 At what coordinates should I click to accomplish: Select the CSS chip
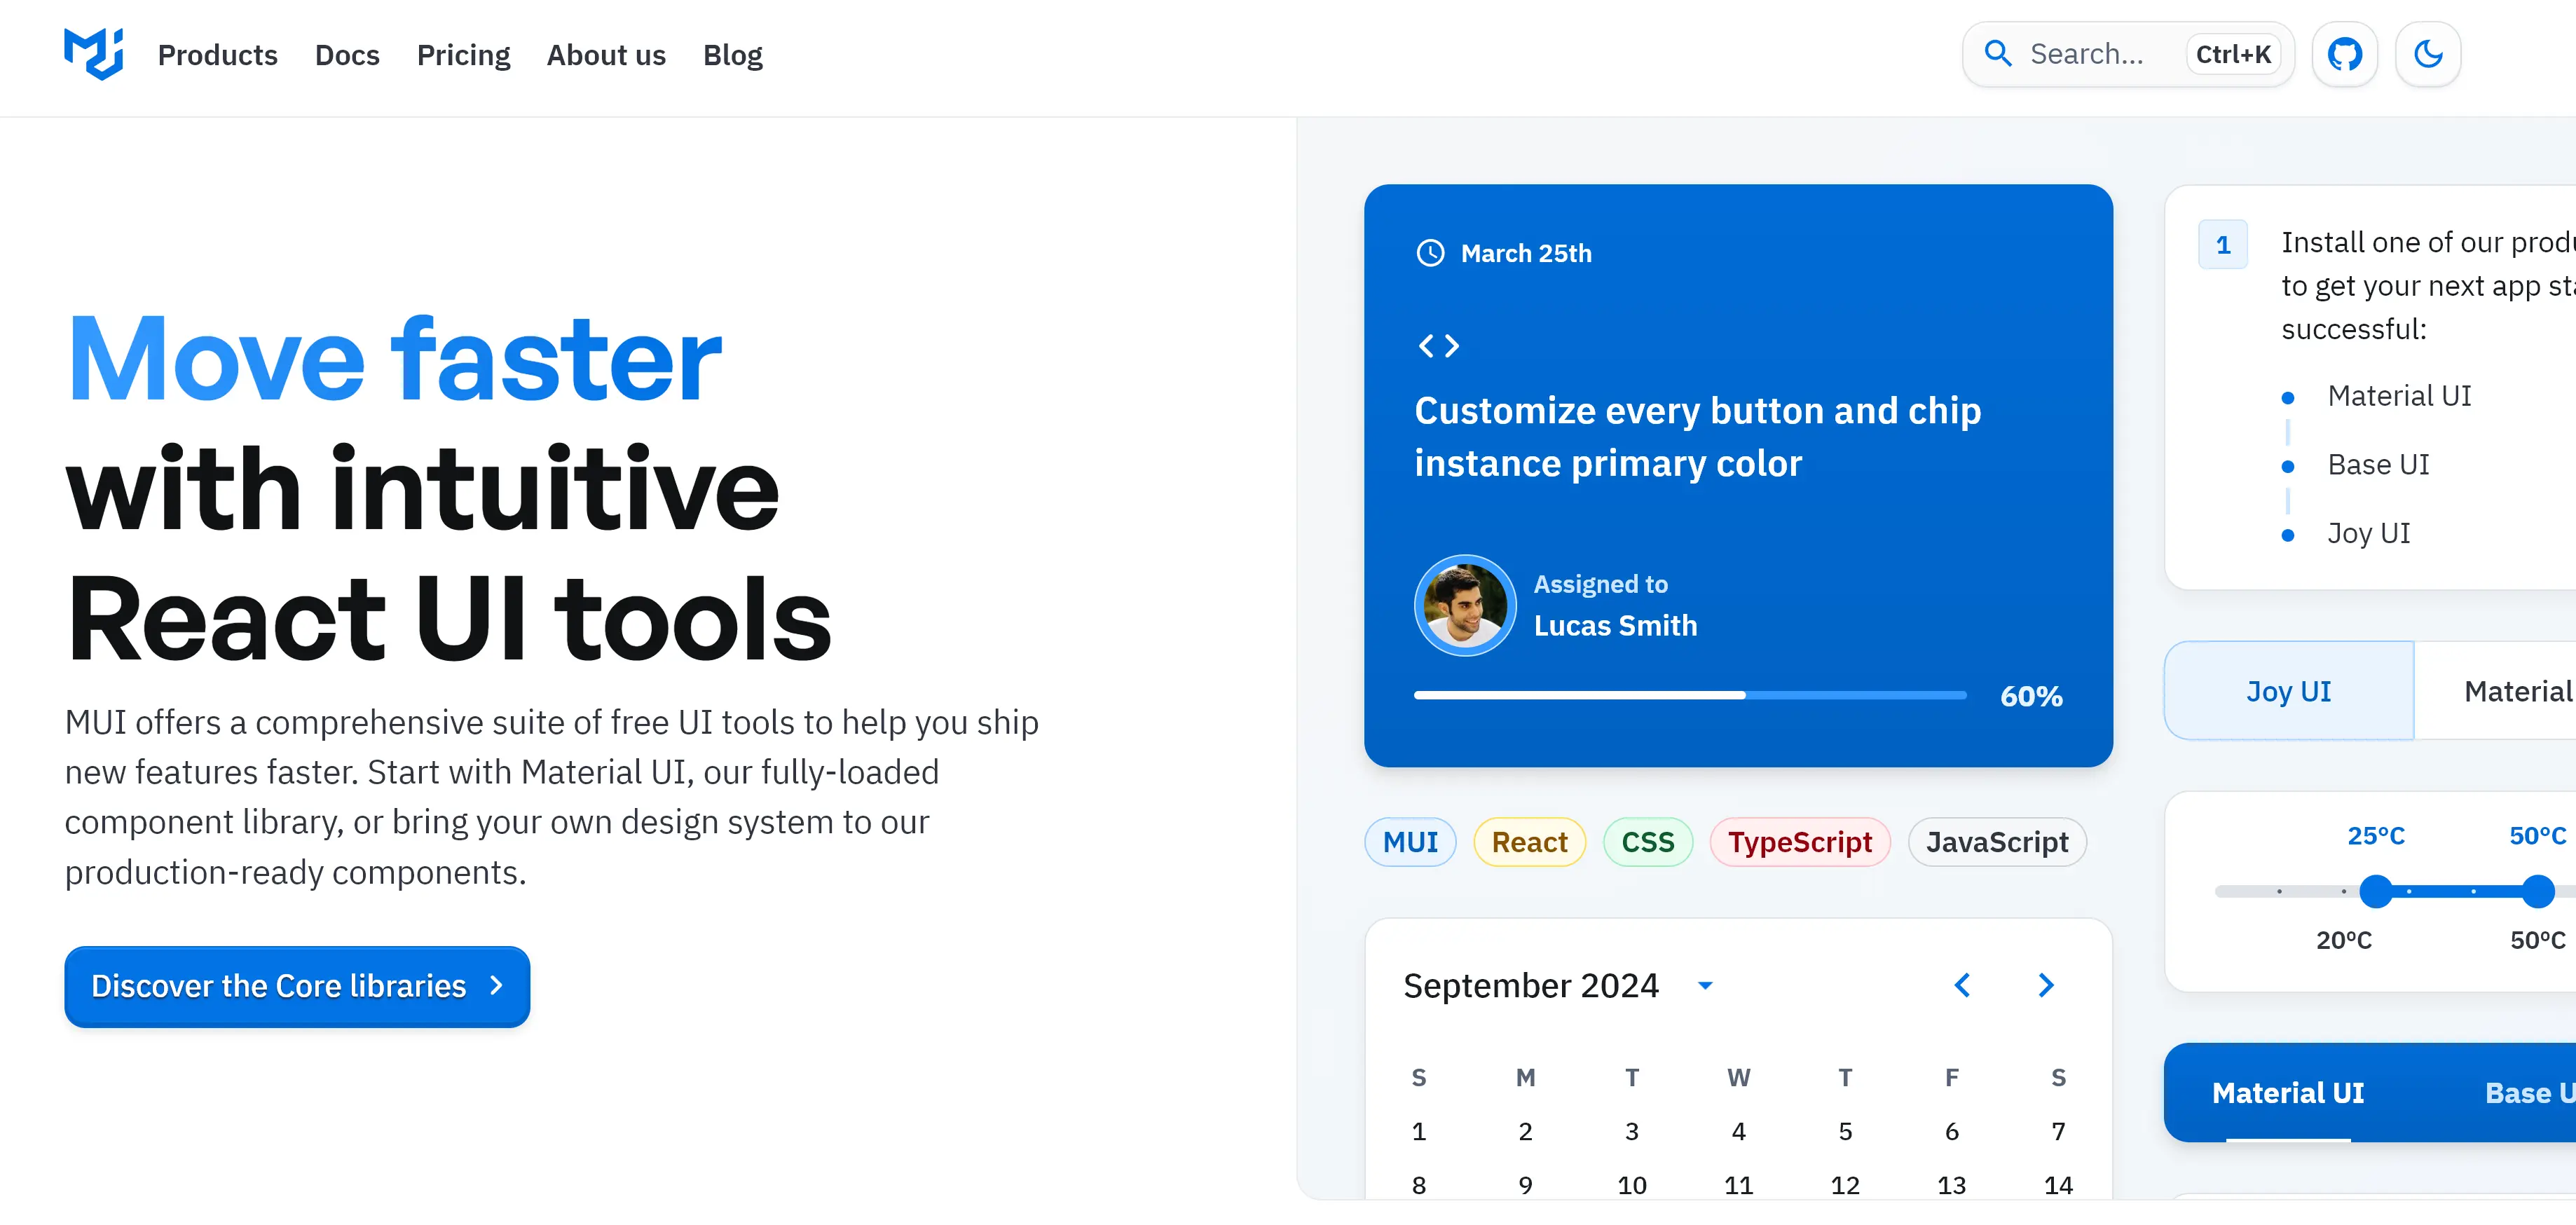pos(1647,842)
